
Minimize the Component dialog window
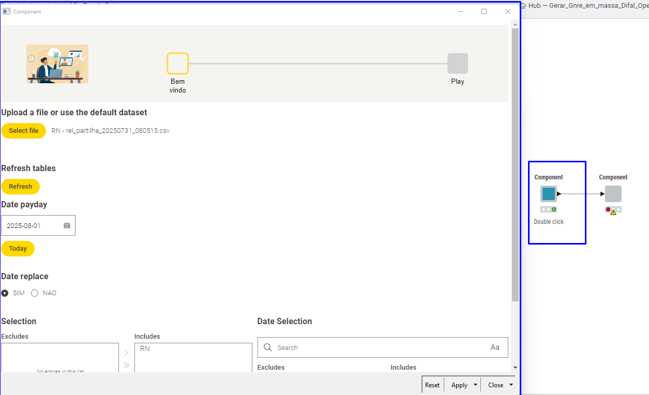460,11
